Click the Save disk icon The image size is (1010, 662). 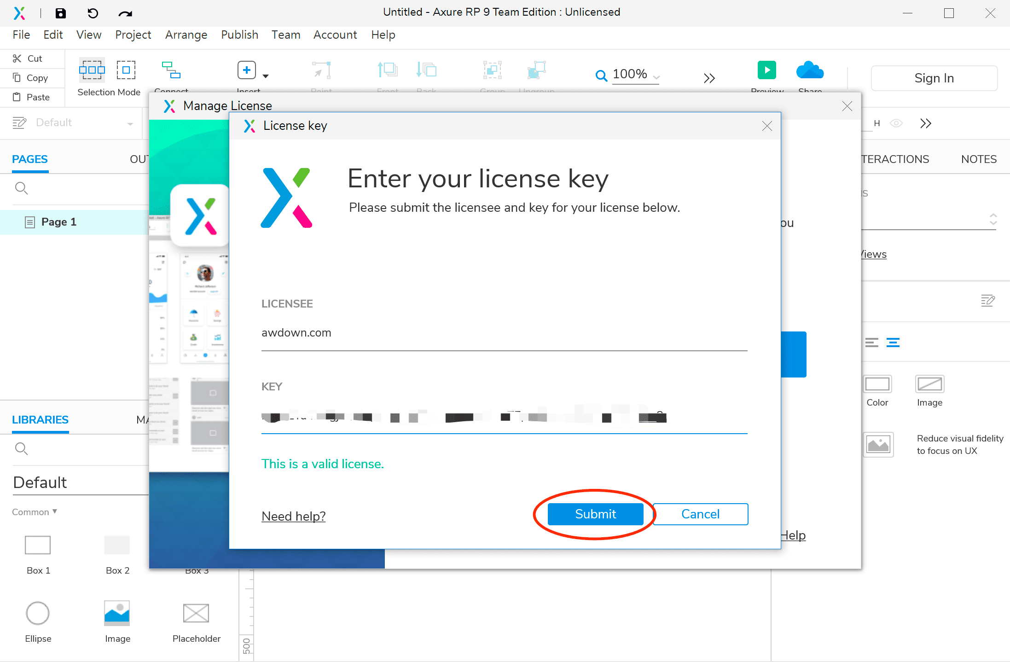[60, 13]
